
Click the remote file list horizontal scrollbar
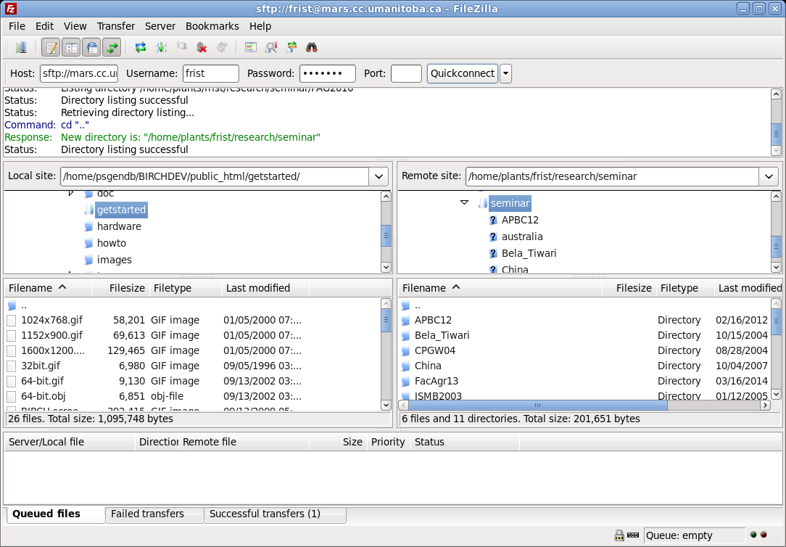pos(537,406)
